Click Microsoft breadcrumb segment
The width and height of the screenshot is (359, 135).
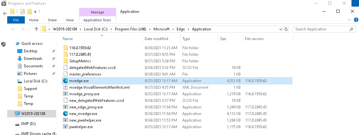pos(161,29)
